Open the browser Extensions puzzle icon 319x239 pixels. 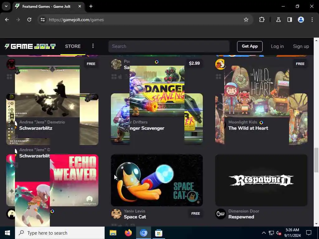pos(262,20)
